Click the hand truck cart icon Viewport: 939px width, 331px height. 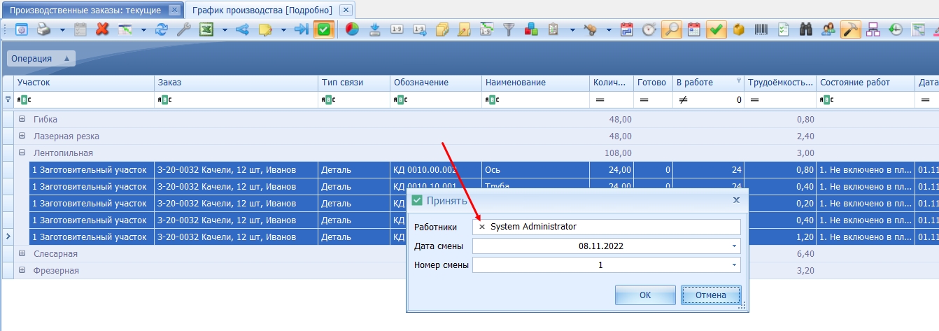591,30
